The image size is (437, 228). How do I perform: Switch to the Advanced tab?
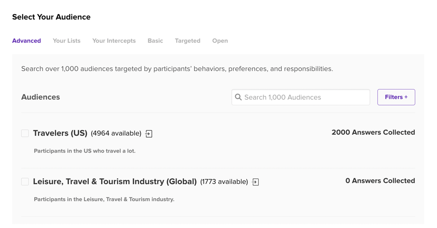click(26, 41)
